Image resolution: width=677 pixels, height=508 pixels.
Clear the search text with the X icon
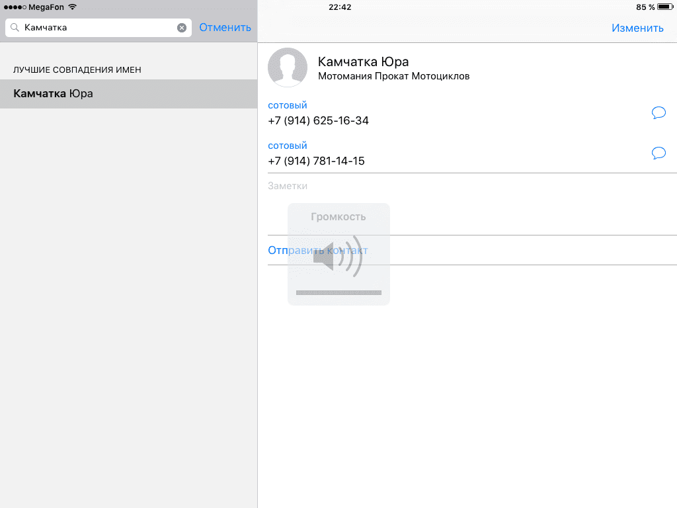click(182, 28)
